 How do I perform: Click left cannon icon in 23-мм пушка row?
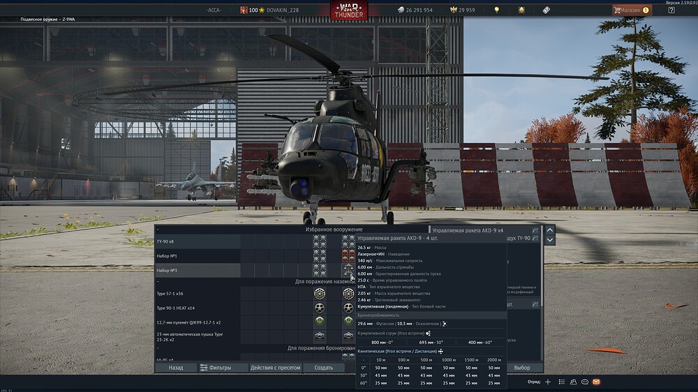319,336
